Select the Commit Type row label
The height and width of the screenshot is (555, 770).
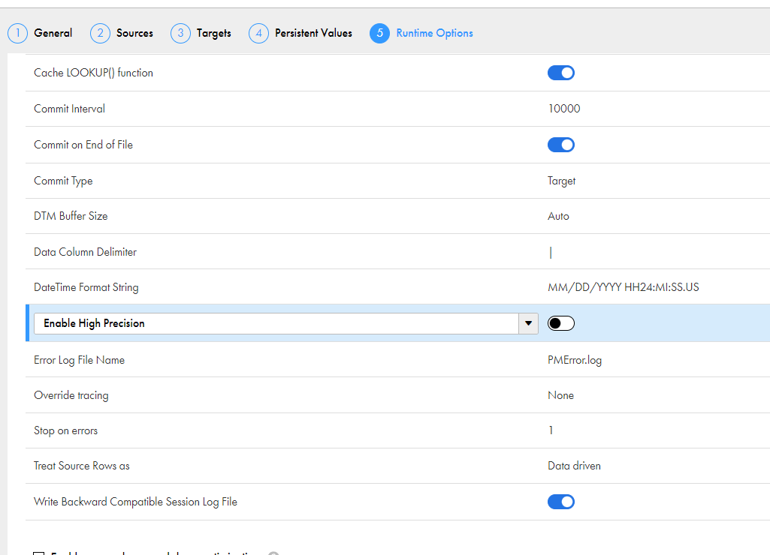point(63,181)
